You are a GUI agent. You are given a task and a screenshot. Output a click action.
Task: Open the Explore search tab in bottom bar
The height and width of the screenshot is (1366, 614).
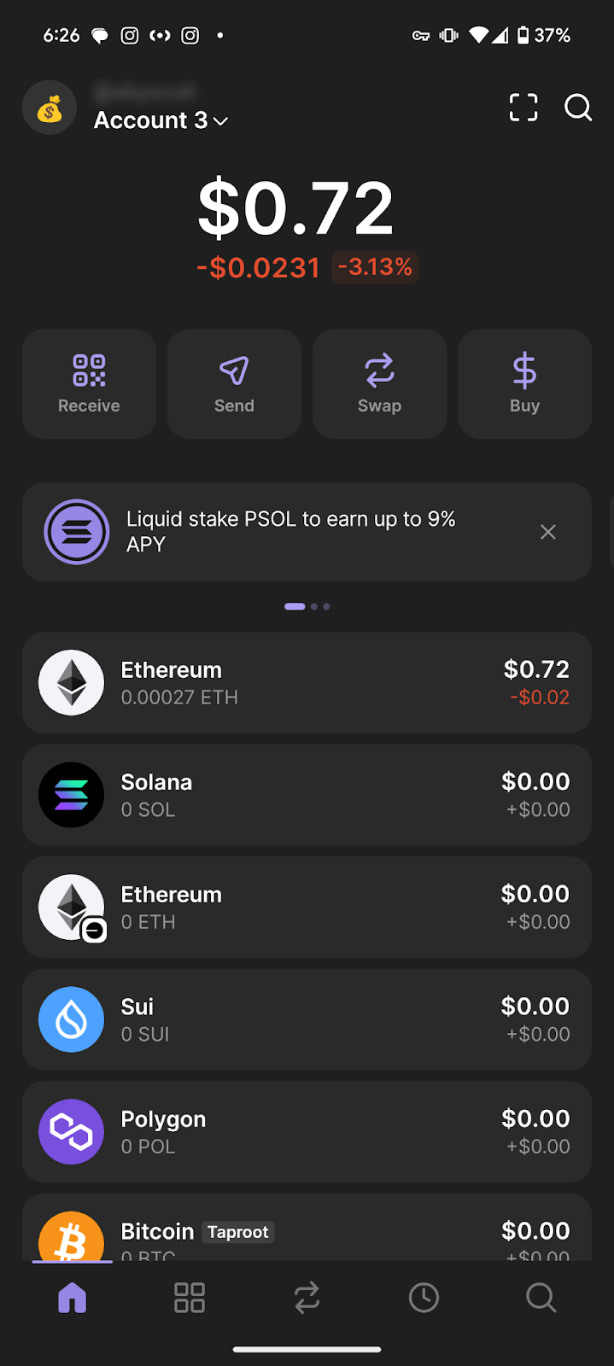(541, 1298)
